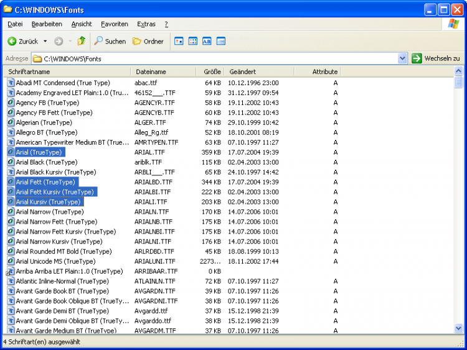Switch to fonts by similarity view
Screen dimensions: 467x350
click(207, 42)
